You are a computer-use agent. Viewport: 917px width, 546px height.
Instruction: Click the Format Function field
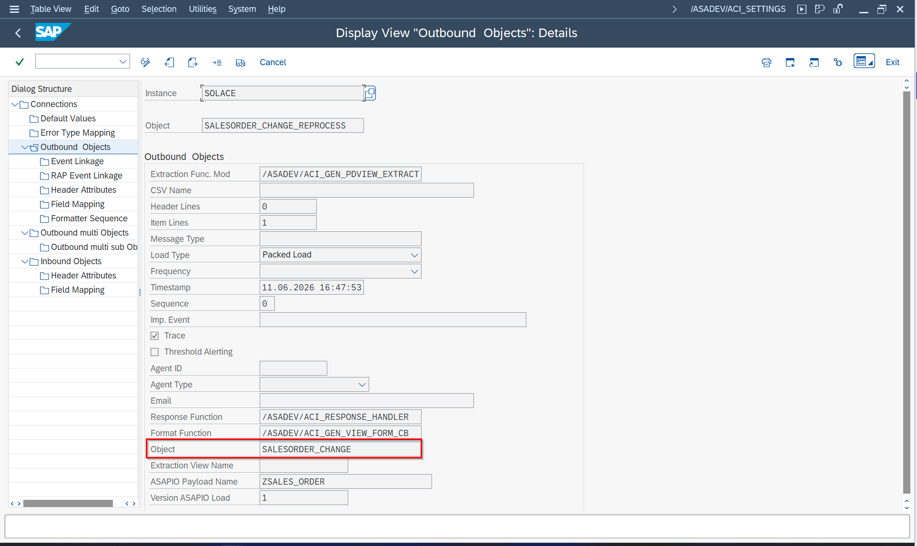(x=341, y=433)
